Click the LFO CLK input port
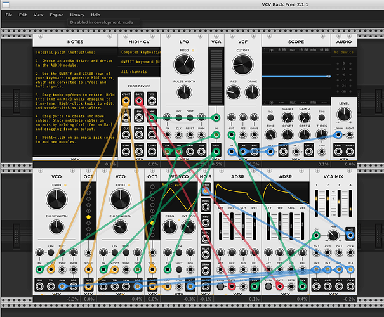 pyautogui.click(x=178, y=135)
